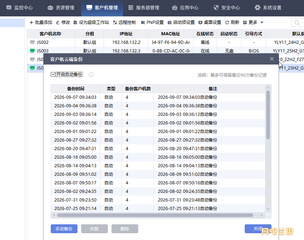The image size is (304, 240).
Task: Click the vertical scrollbar down arrow
Action: click(x=268, y=209)
